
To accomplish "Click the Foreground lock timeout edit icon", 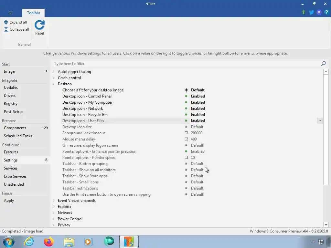I will click(186, 133).
